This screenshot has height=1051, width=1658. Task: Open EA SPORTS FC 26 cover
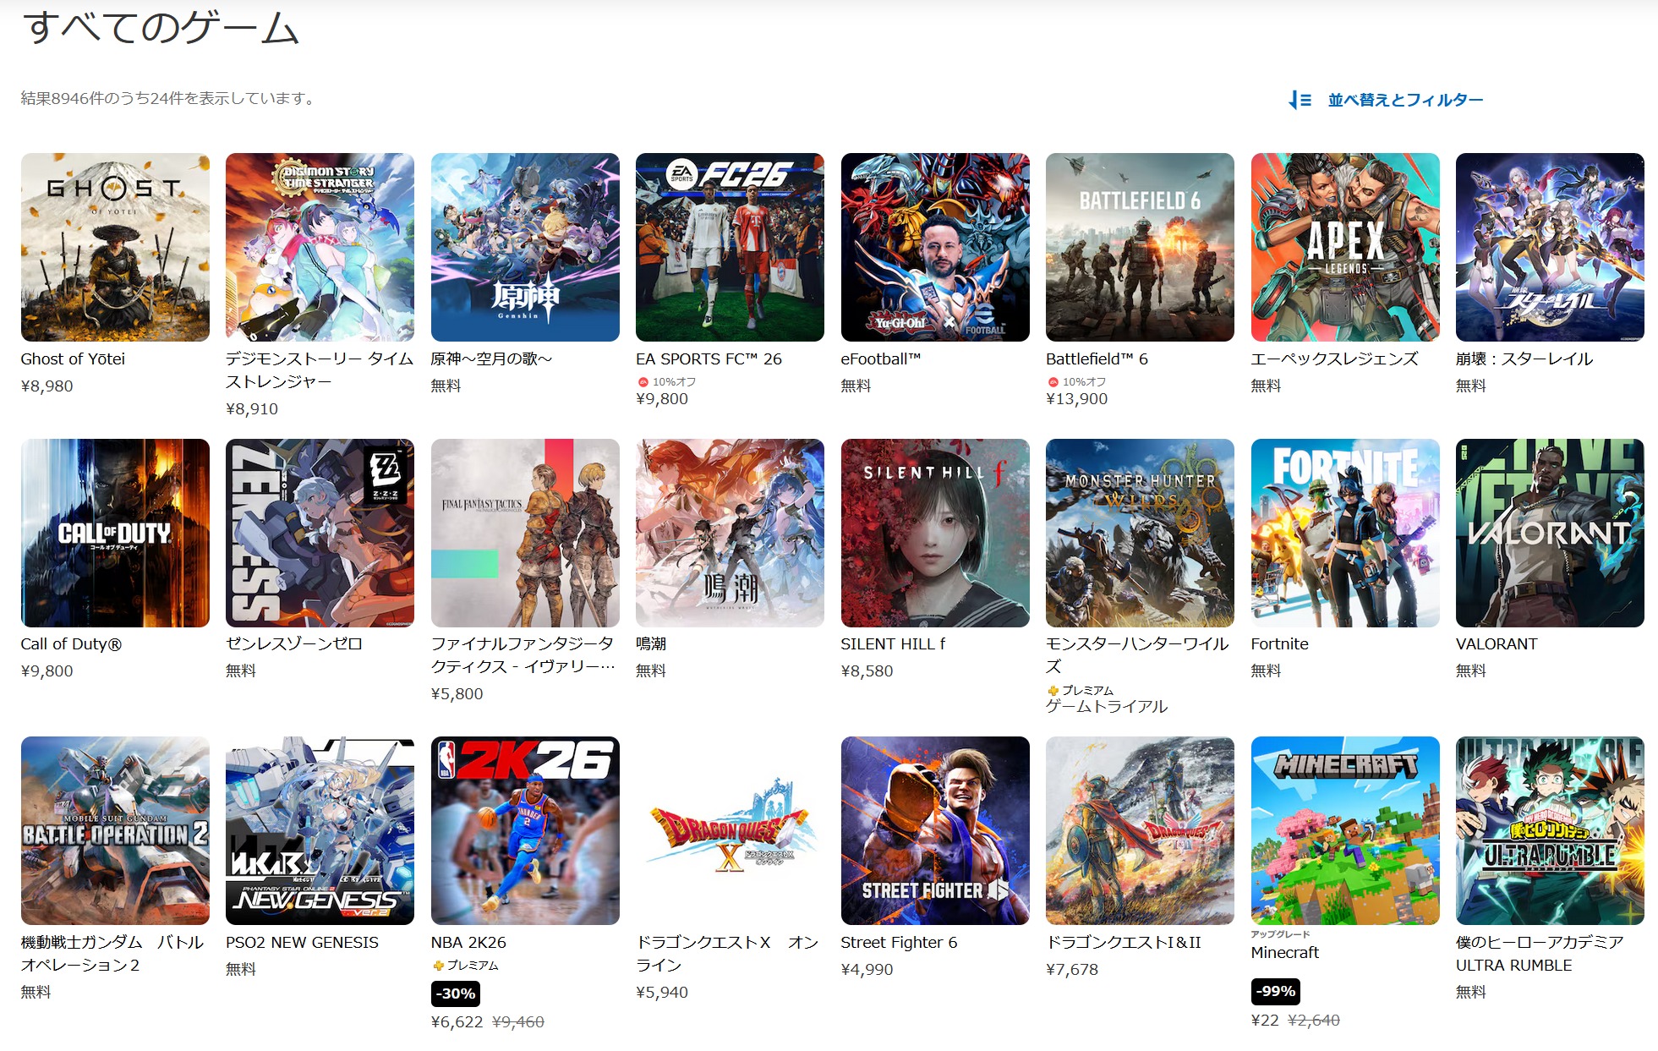pos(730,247)
